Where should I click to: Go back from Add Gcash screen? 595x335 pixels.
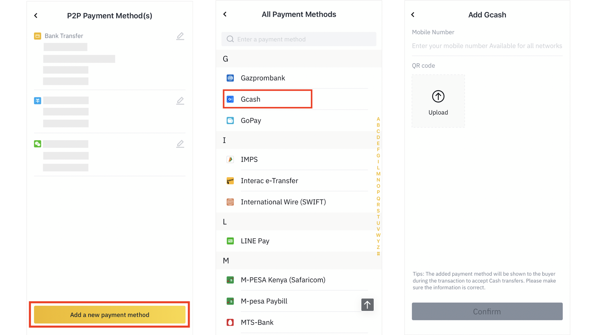(413, 15)
